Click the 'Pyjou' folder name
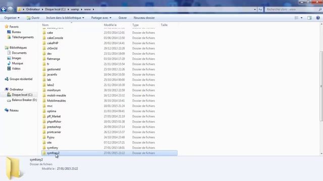This screenshot has height=181, width=323. point(50,137)
